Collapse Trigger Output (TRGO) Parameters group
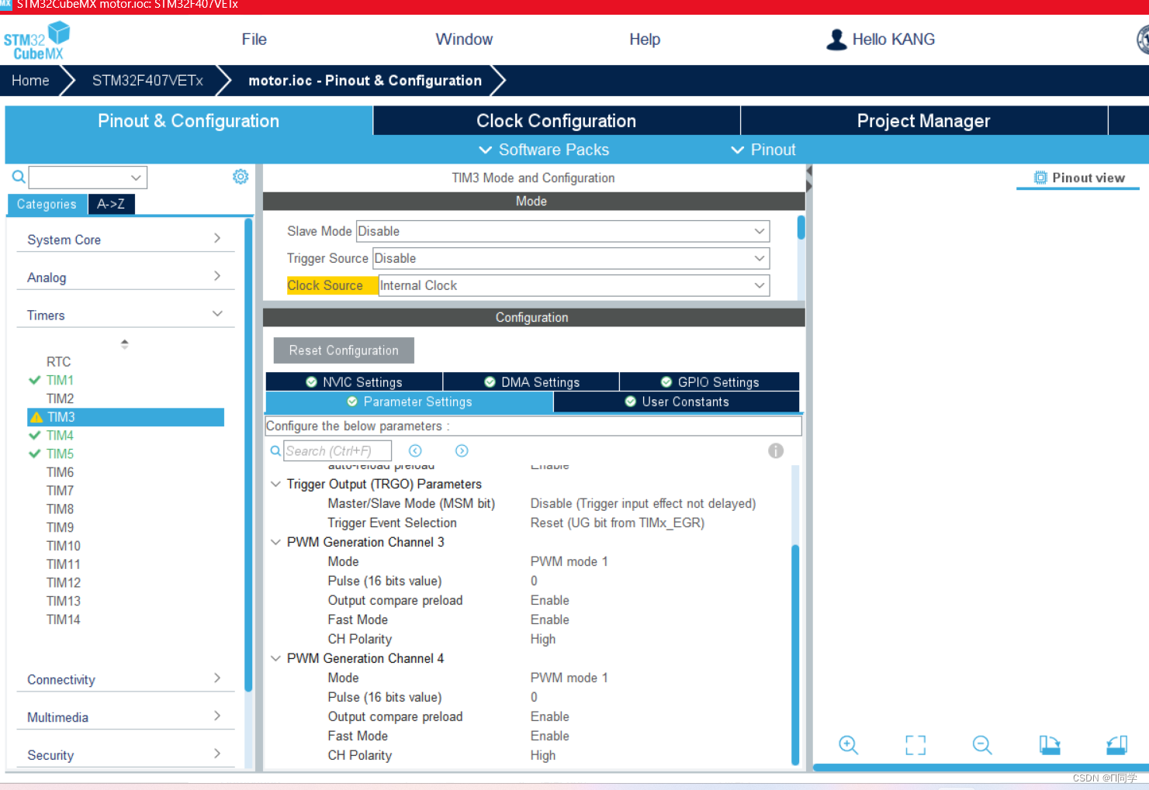This screenshot has width=1149, height=790. (x=275, y=484)
